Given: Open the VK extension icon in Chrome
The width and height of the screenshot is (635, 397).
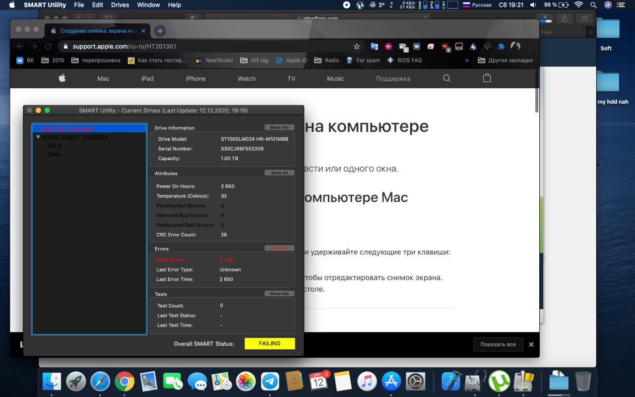Looking at the screenshot, I should [417, 46].
